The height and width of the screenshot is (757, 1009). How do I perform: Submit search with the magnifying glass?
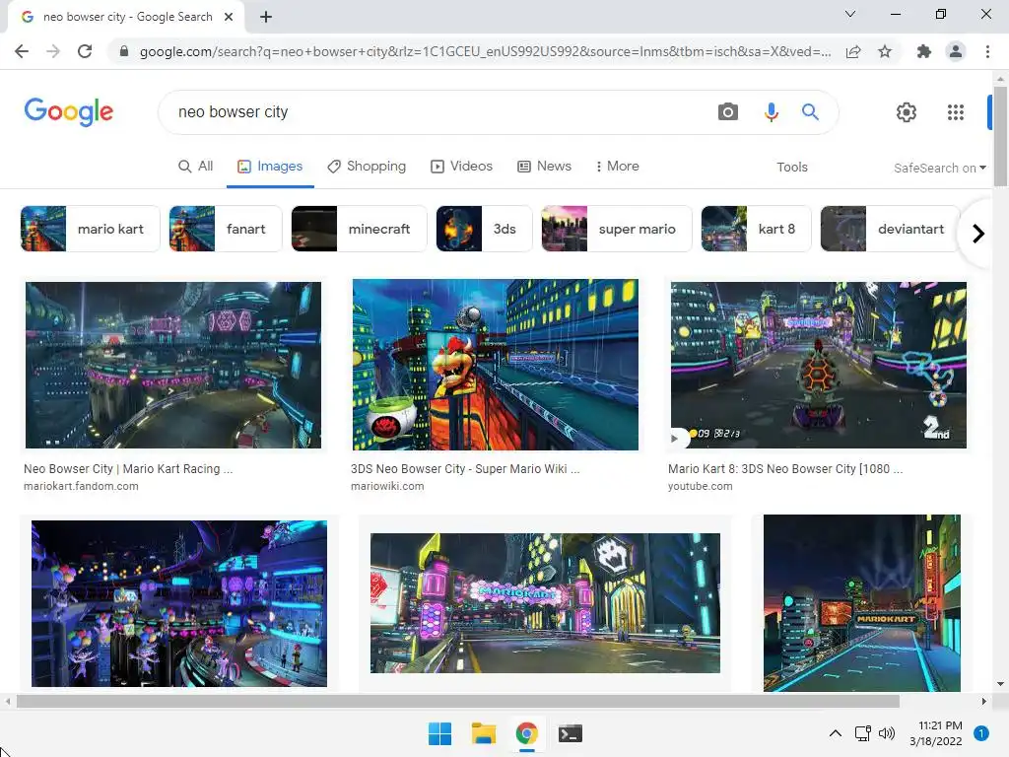click(x=810, y=112)
